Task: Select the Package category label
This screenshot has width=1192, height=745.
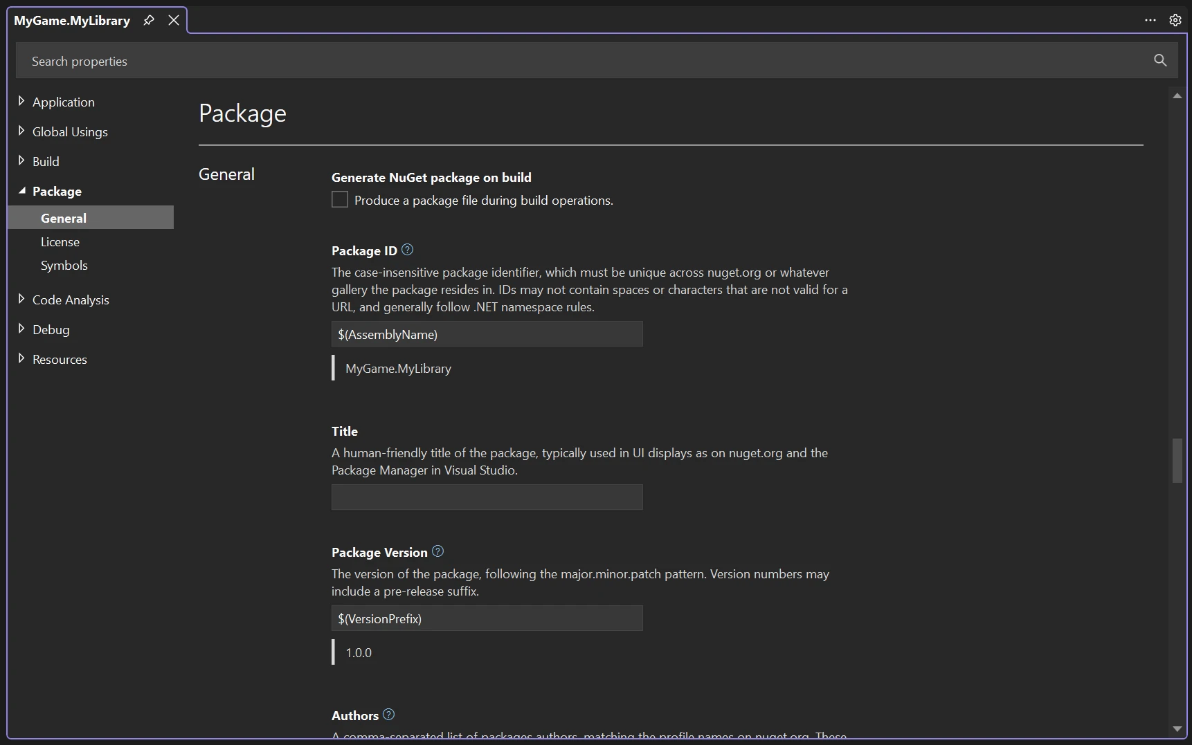Action: pyautogui.click(x=57, y=192)
